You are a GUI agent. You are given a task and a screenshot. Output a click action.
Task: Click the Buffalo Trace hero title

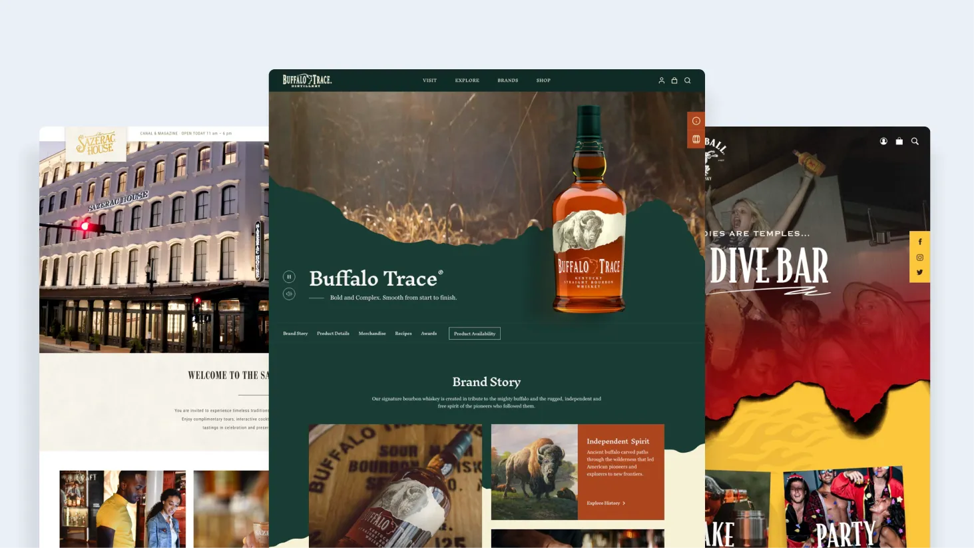coord(376,278)
